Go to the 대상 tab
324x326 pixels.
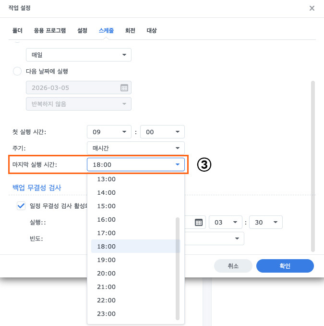tap(152, 30)
